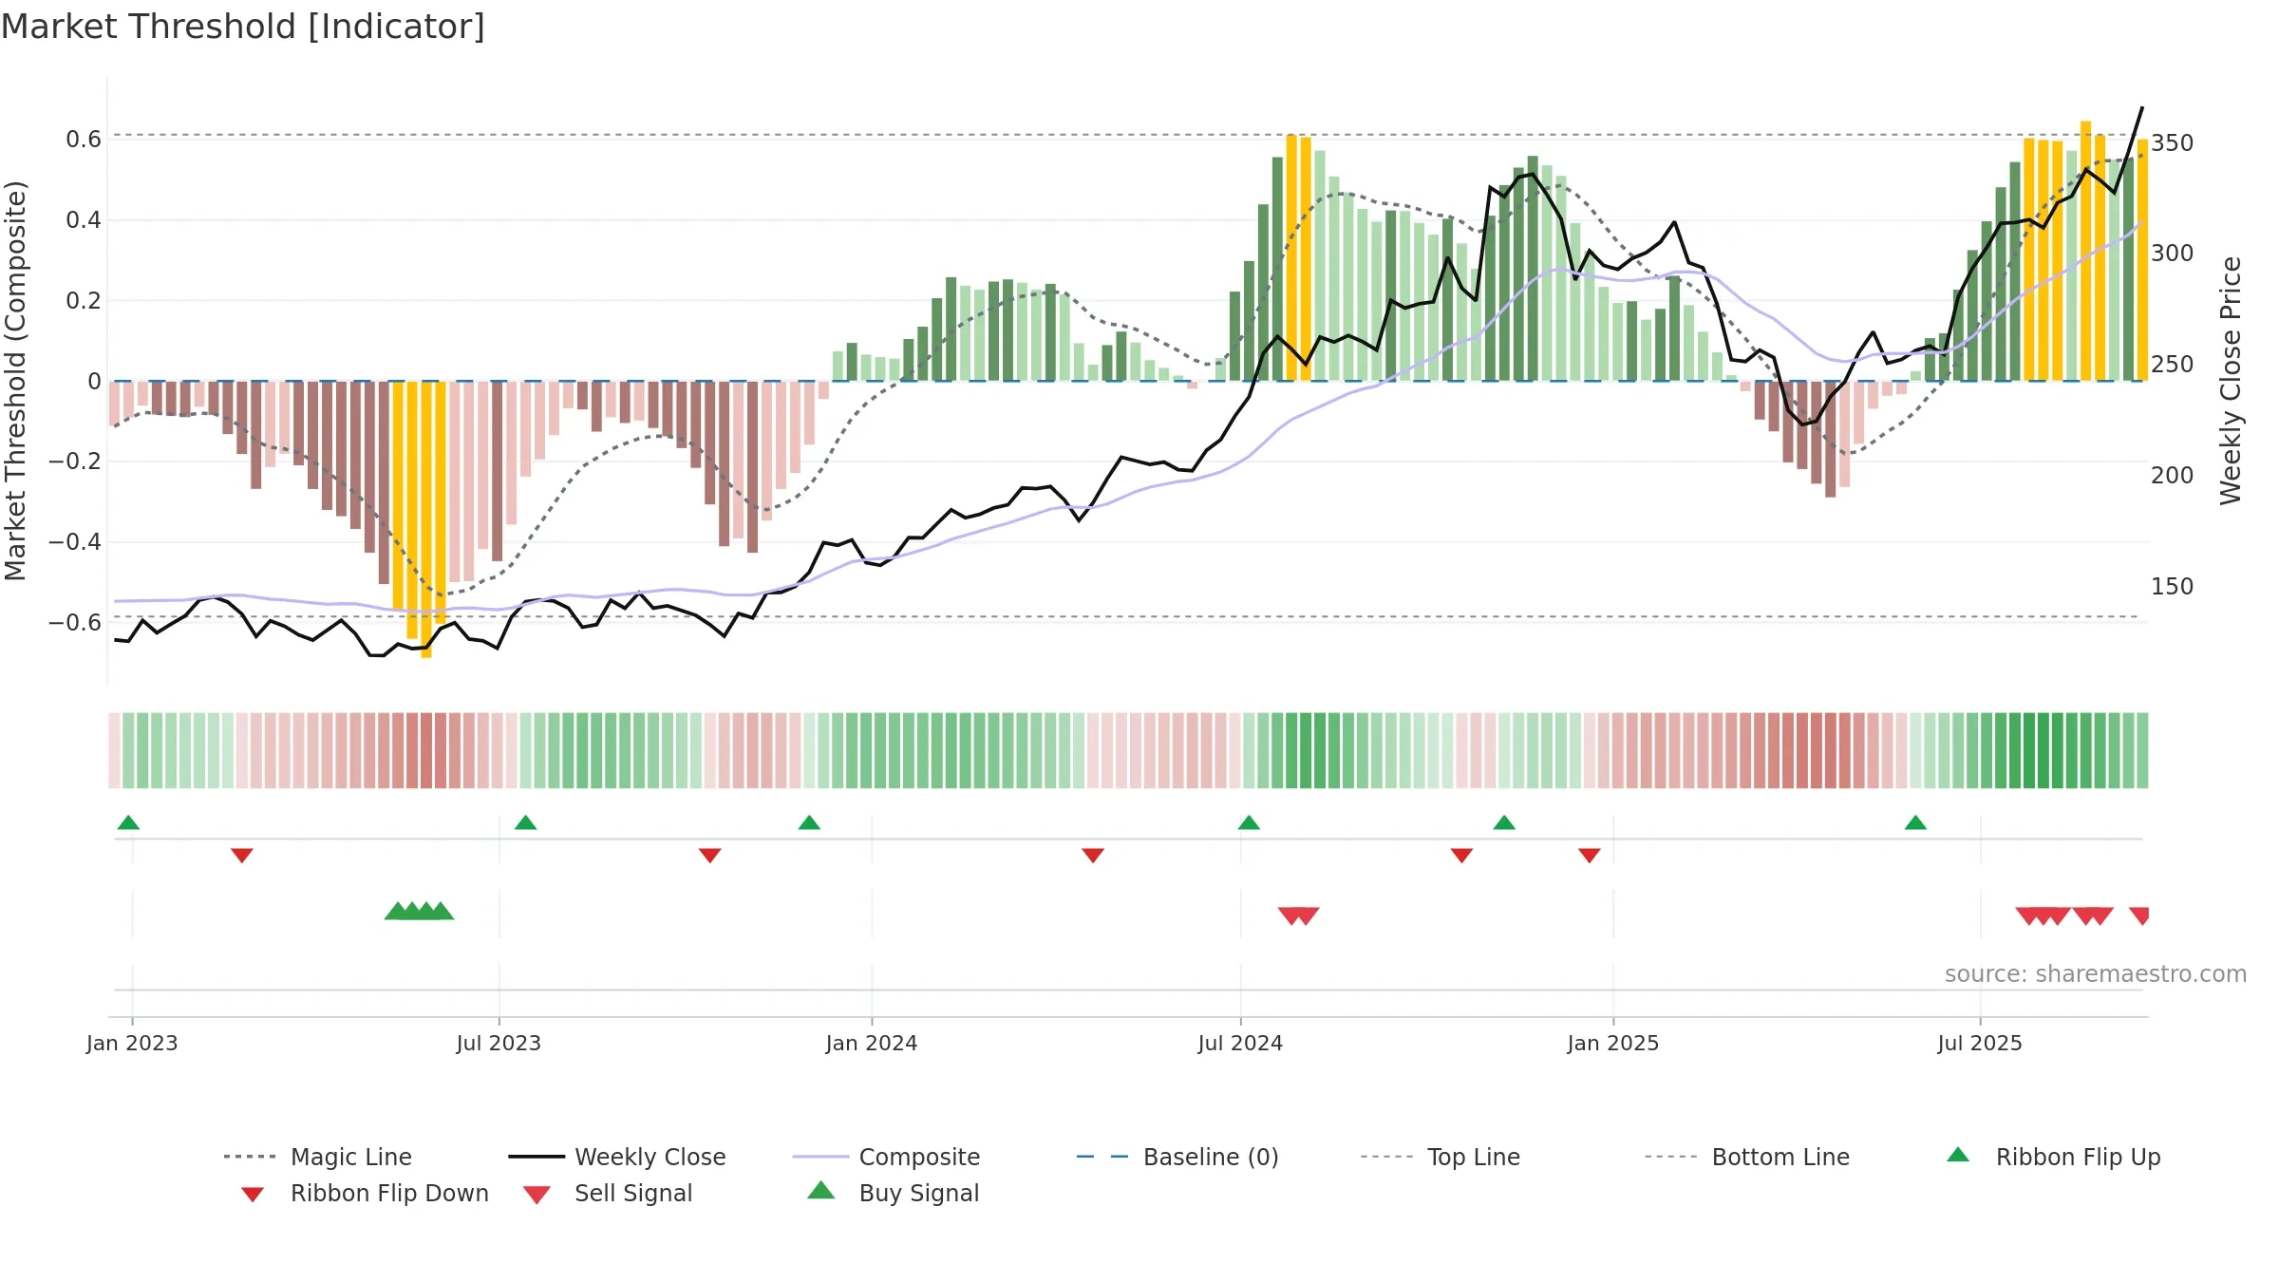The height and width of the screenshot is (1282, 2279).
Task: Toggle the Buy Signal legend entry
Action: (893, 1193)
